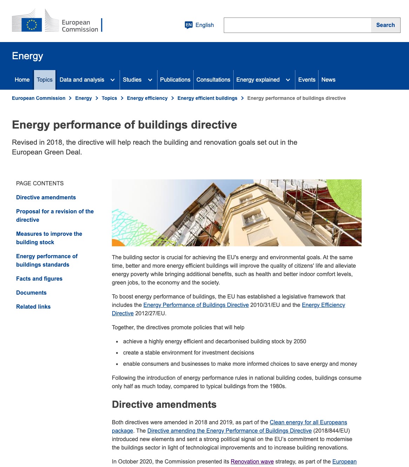Screen dimensions: 409x467
Task: Click the Energy efficient buildings breadcrumb
Action: 207,98
